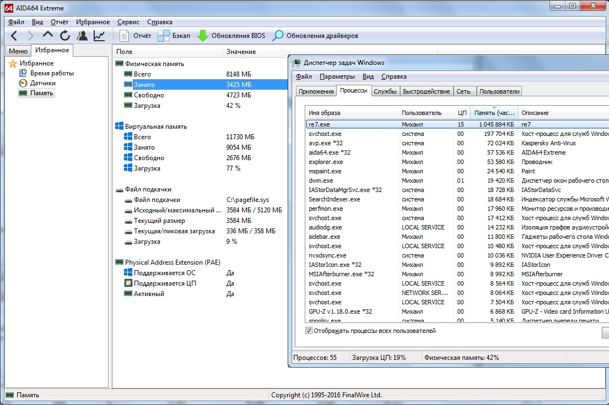Screen dimensions: 609x405
Task: Switch to Пользователи tab in Task Manager
Action: [x=499, y=91]
